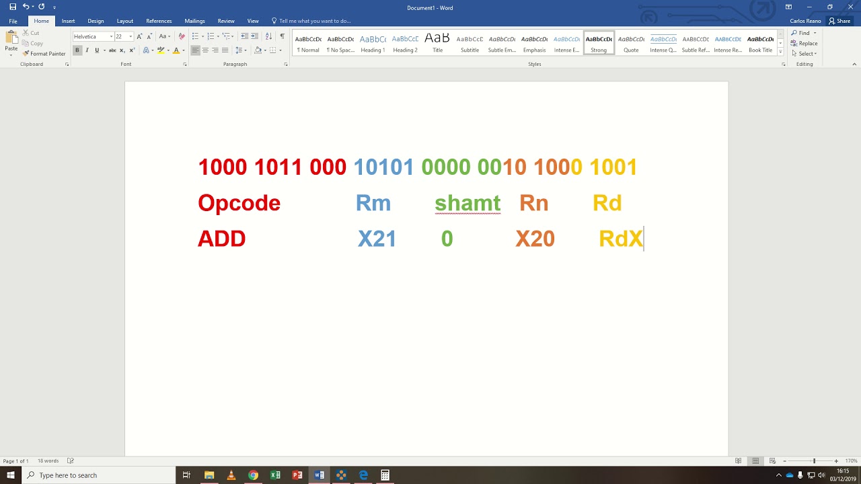This screenshot has width=861, height=484.
Task: Apply the Heading 1 style
Action: click(x=373, y=42)
